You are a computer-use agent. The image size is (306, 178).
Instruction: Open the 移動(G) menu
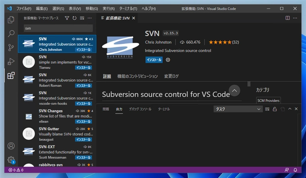[92, 8]
